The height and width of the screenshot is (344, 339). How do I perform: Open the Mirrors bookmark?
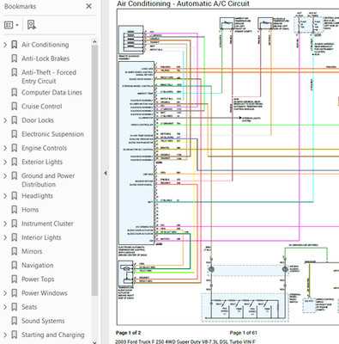[x=32, y=251]
